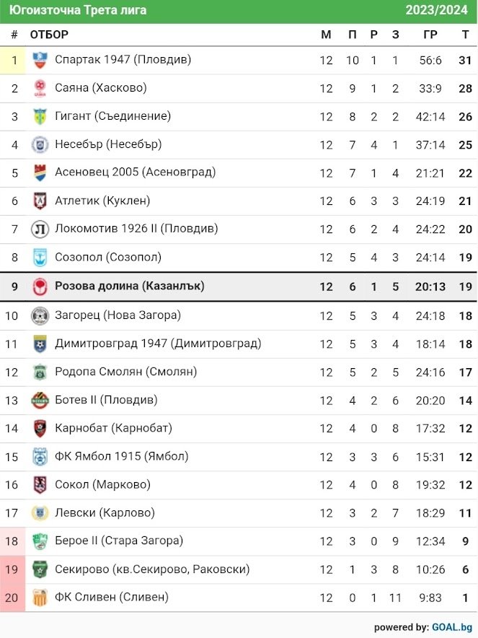This screenshot has height=638, width=478.
Task: Open the Асеновец 2005 (Асеновград) team page
Action: point(135,172)
